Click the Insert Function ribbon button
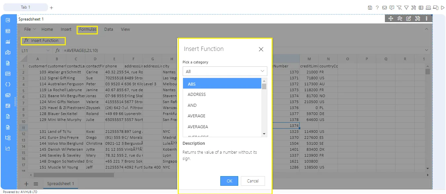This screenshot has height=194, width=446. [42, 40]
